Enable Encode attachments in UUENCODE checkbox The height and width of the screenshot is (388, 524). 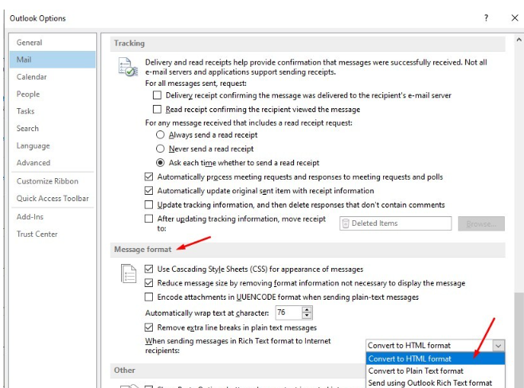point(149,297)
